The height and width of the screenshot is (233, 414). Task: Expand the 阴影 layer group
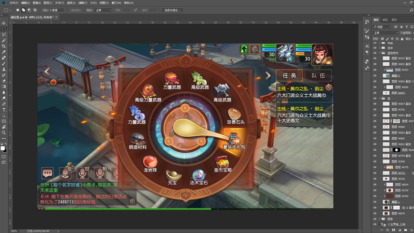point(380,219)
